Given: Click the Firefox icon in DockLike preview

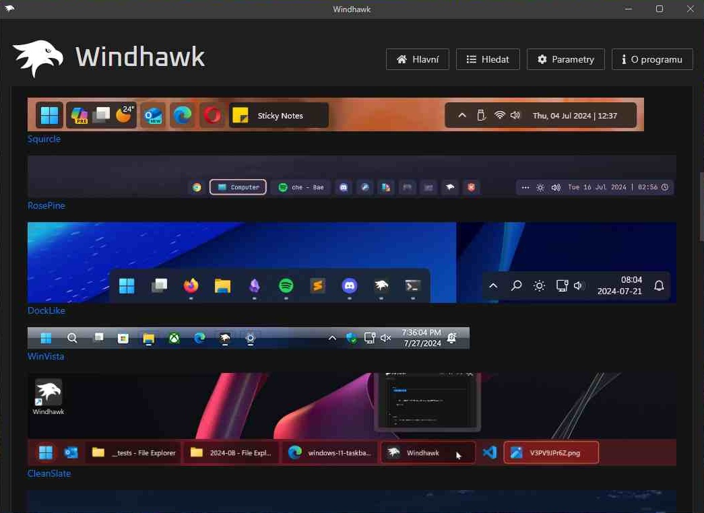Looking at the screenshot, I should pyautogui.click(x=191, y=286).
